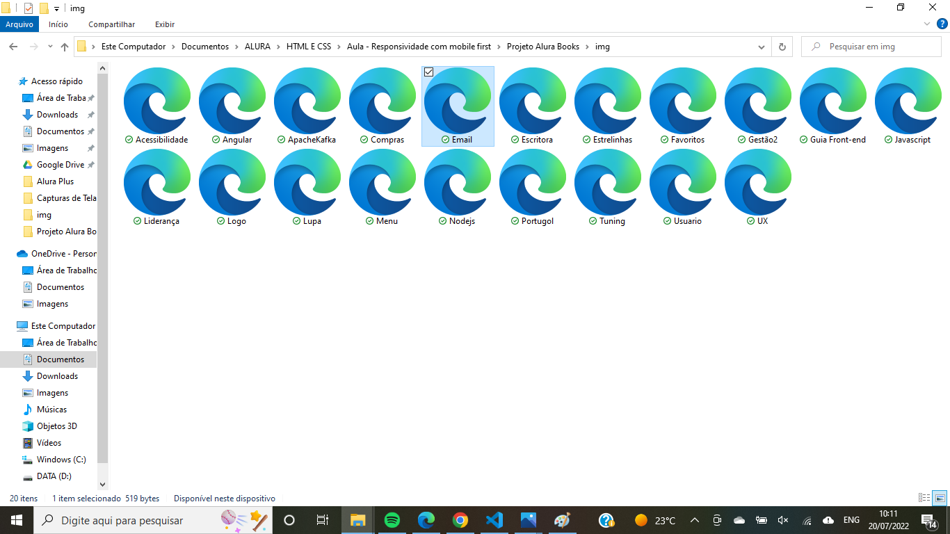
Task: Expand the ribbon with the chevron
Action: tap(927, 24)
